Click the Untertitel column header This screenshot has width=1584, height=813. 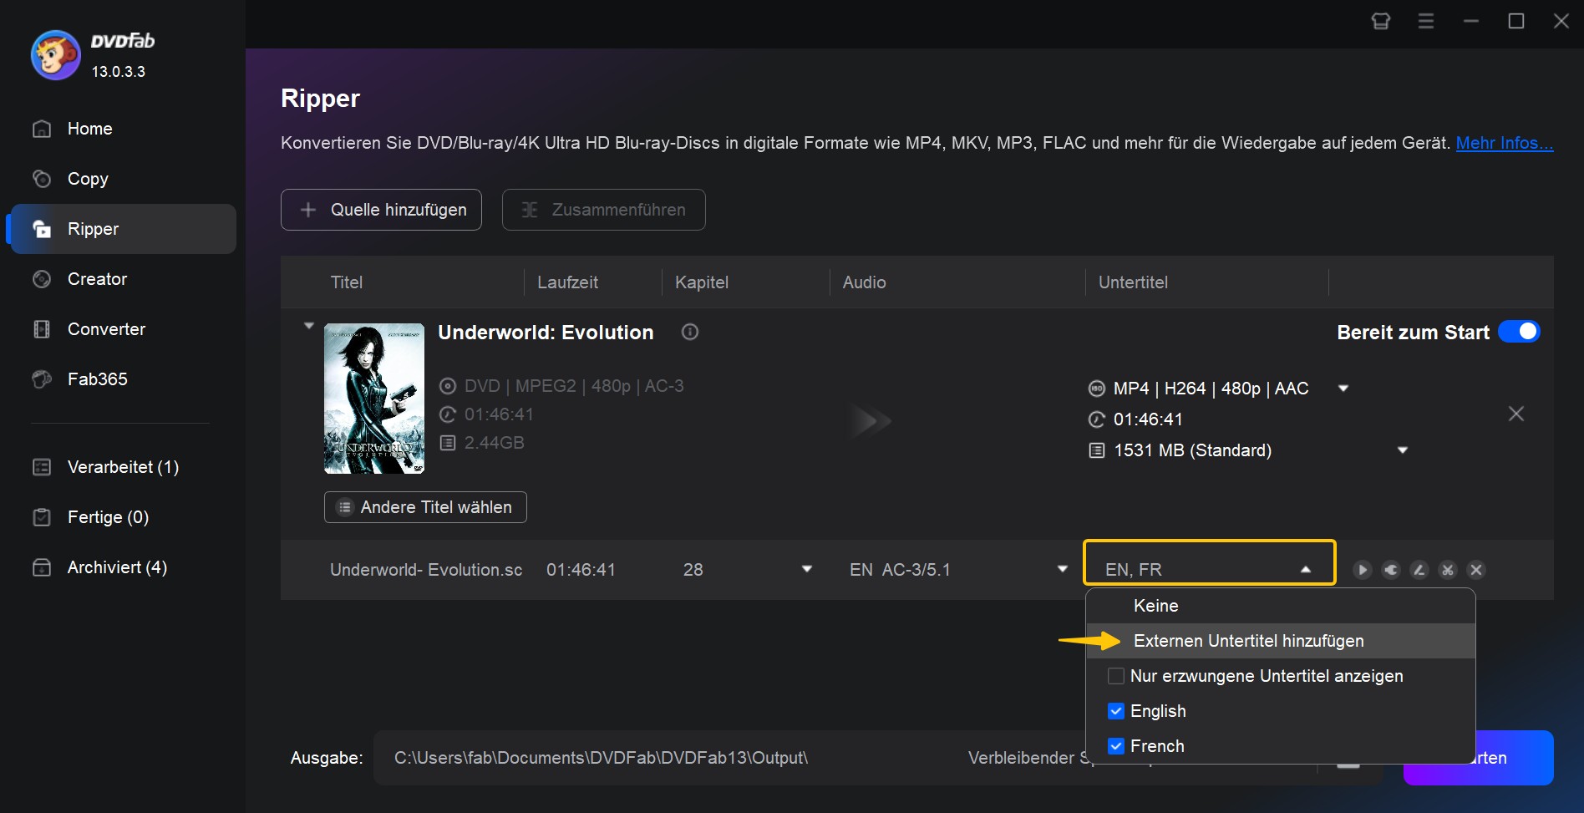[1133, 282]
